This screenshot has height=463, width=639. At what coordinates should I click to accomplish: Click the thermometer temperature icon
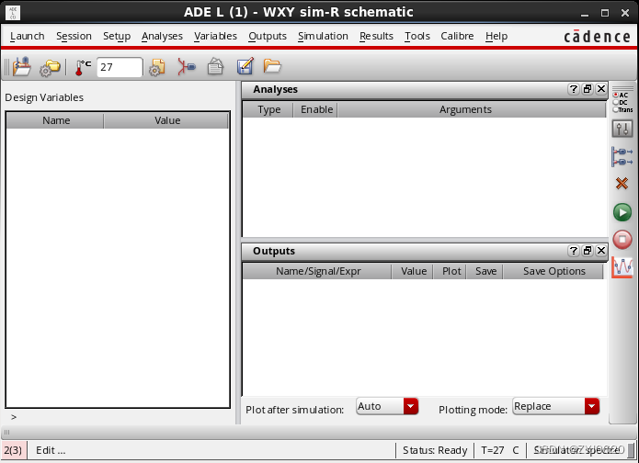pyautogui.click(x=83, y=67)
